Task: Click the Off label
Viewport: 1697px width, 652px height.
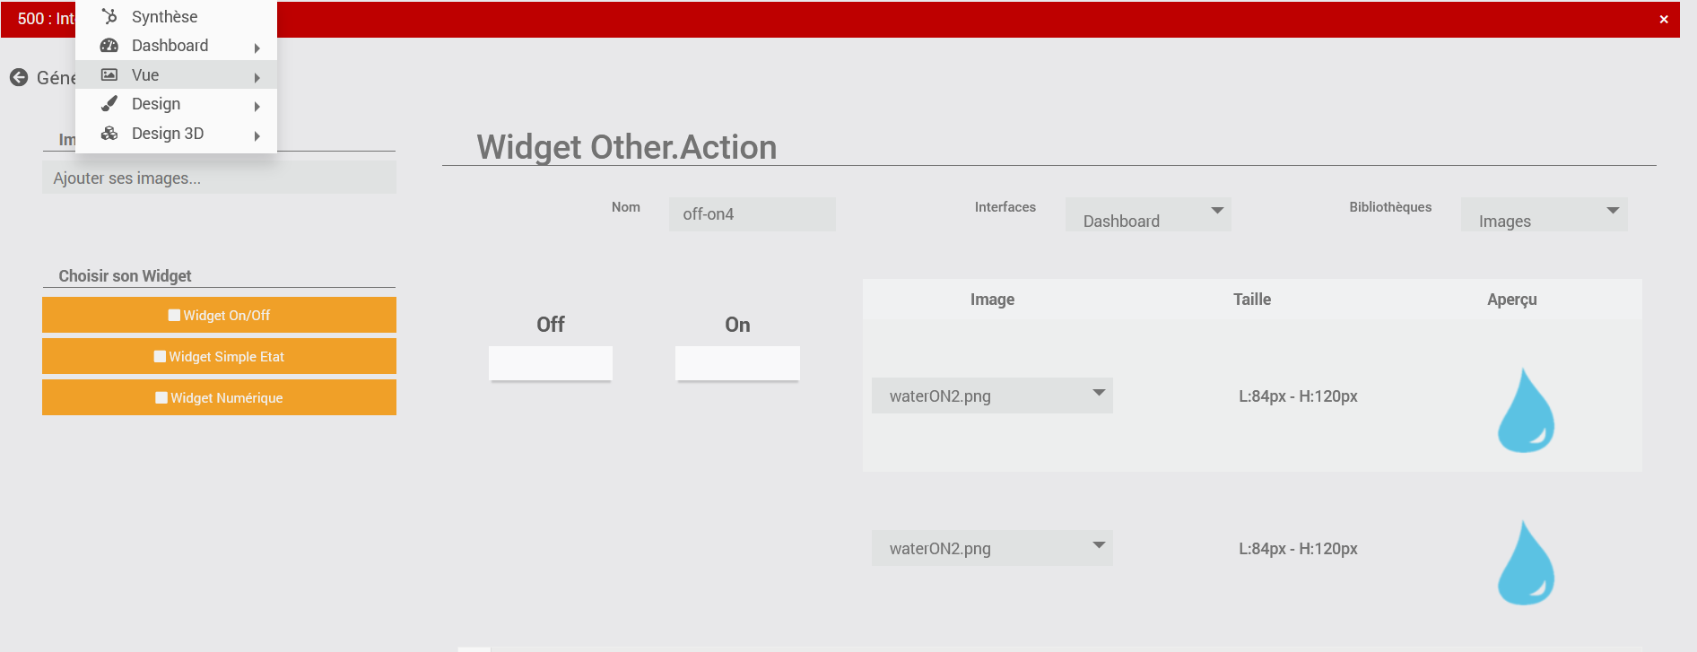Action: (551, 325)
